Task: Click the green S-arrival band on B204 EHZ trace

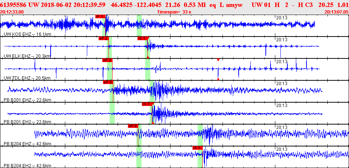Action: coord(200,135)
